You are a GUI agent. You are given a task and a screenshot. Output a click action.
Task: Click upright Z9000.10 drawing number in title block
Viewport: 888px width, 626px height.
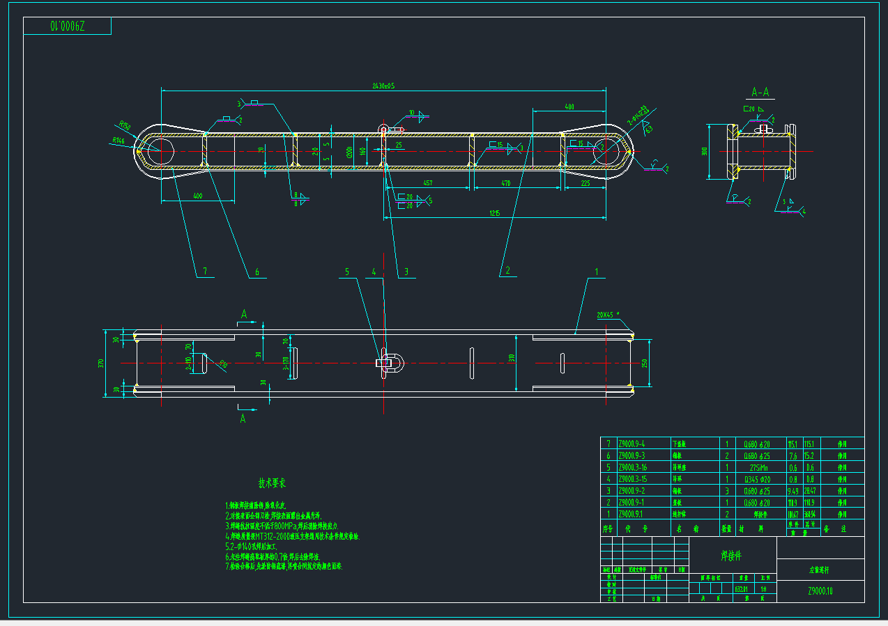click(820, 591)
